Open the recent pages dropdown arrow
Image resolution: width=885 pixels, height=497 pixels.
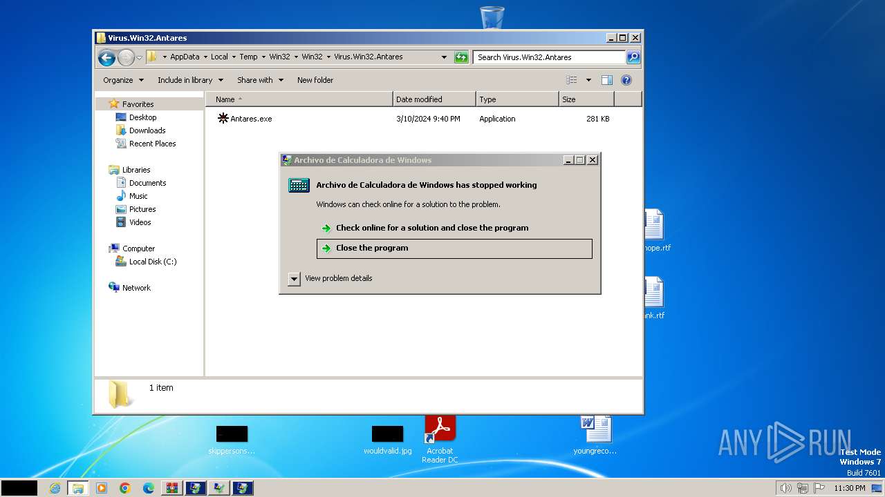tap(139, 57)
